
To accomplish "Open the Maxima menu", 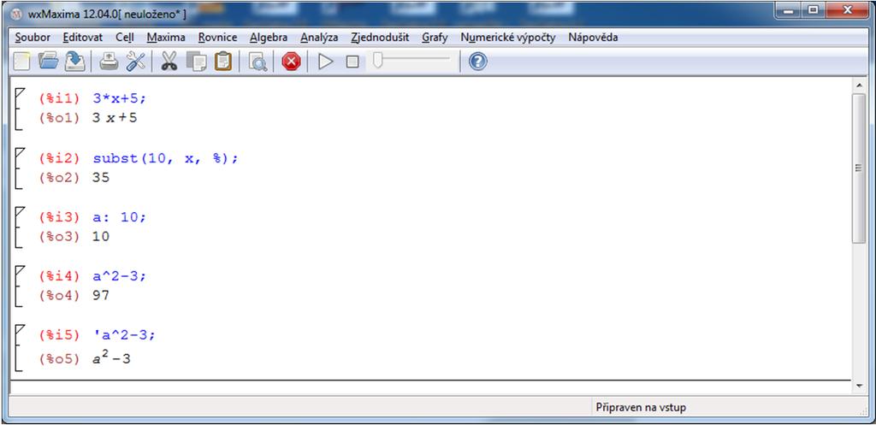I will click(166, 38).
